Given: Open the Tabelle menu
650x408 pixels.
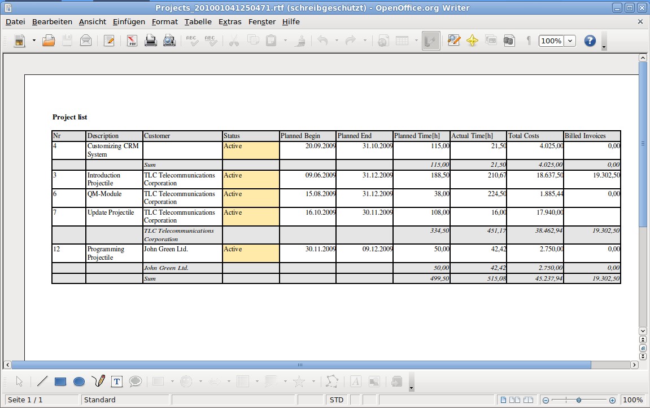Looking at the screenshot, I should pos(198,21).
